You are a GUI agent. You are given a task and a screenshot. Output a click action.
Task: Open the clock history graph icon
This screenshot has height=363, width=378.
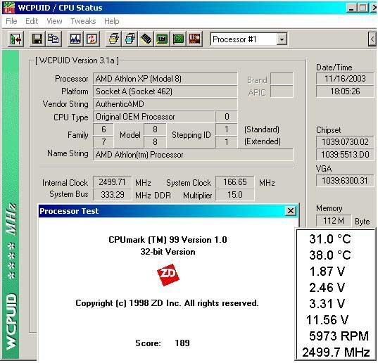pyautogui.click(x=75, y=39)
